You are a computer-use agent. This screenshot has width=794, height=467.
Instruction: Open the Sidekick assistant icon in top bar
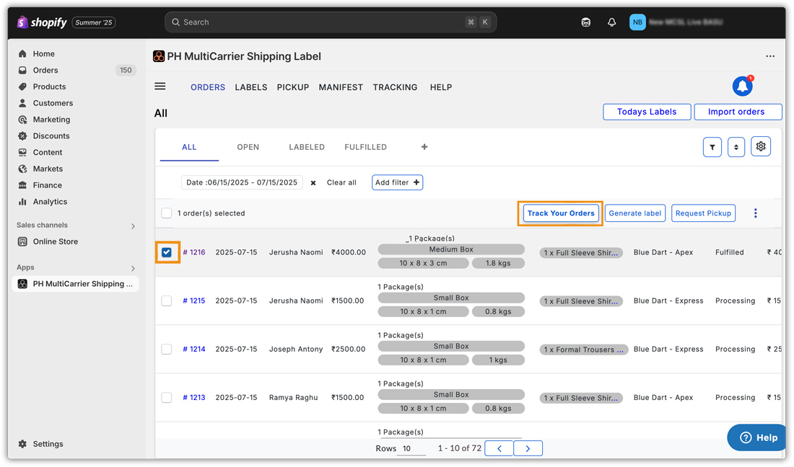(x=586, y=22)
